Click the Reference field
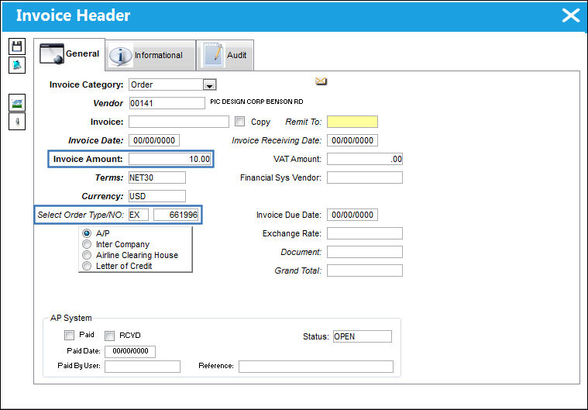 (316, 367)
